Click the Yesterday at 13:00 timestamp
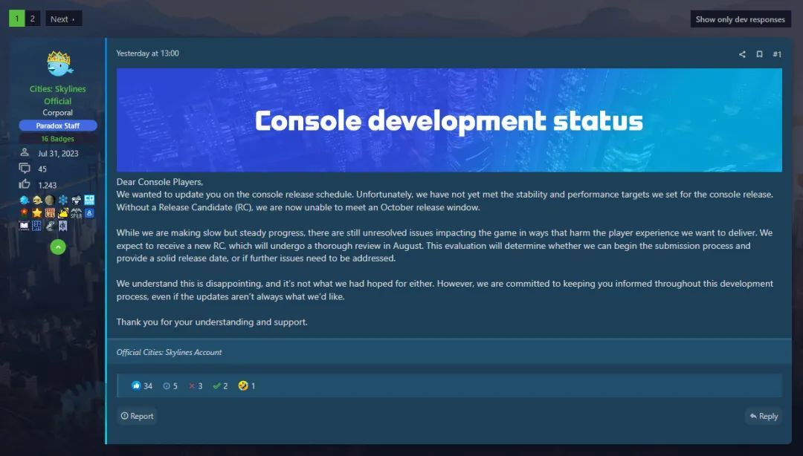Screen dimensions: 803x456 tap(147, 53)
